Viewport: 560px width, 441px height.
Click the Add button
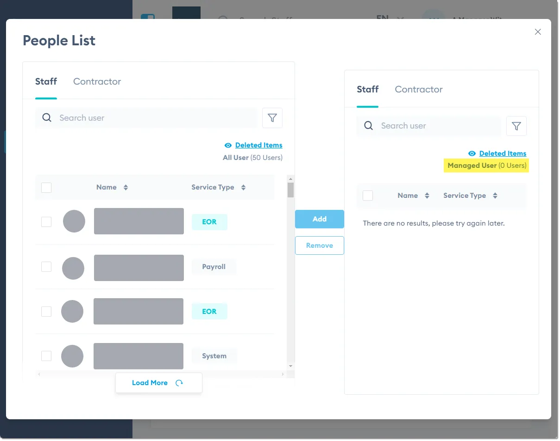pos(320,219)
